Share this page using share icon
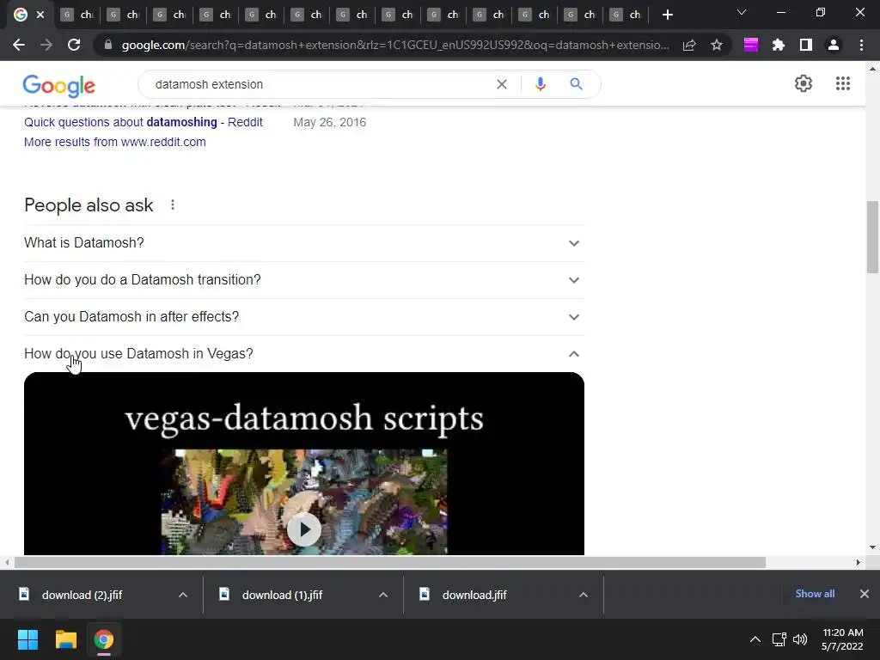The image size is (880, 660). click(689, 45)
